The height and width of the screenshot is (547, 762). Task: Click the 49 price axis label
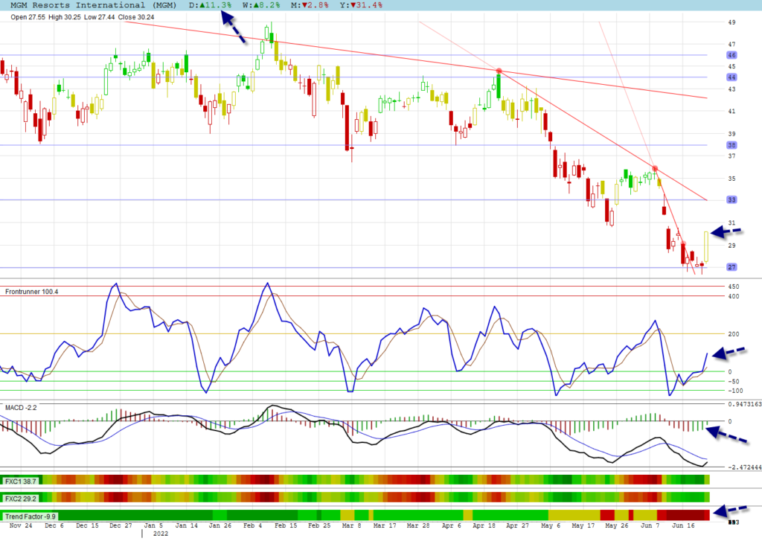pyautogui.click(x=731, y=22)
